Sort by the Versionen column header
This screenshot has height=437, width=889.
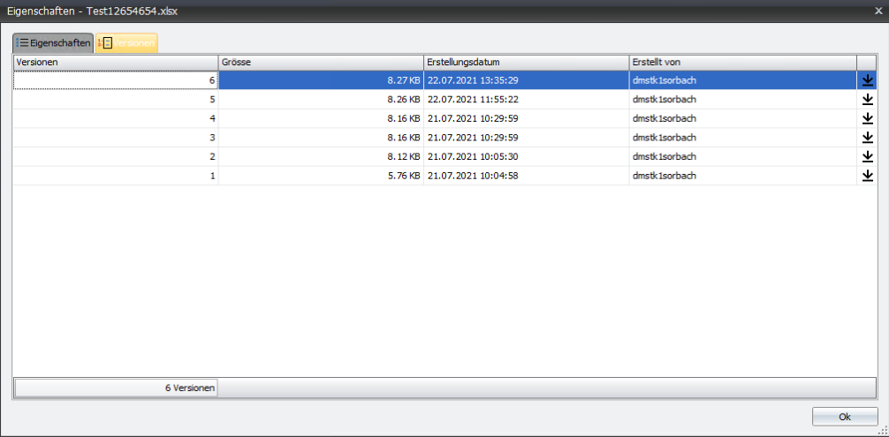tap(116, 61)
